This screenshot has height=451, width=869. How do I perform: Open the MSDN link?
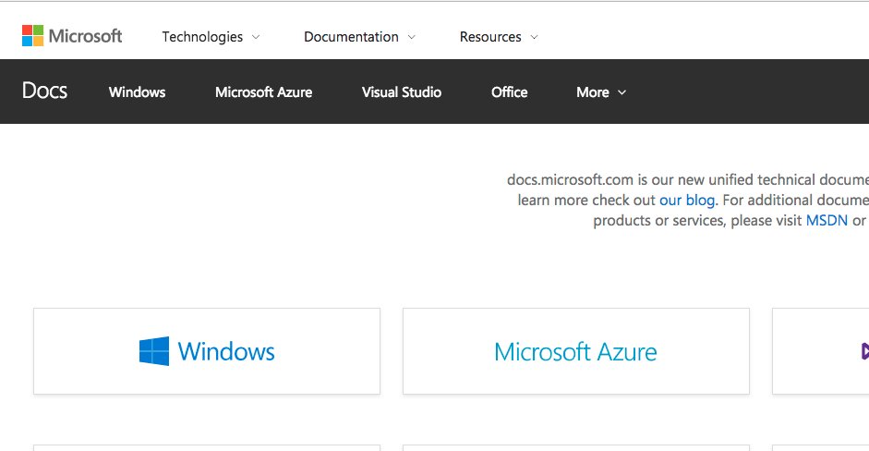pos(827,220)
